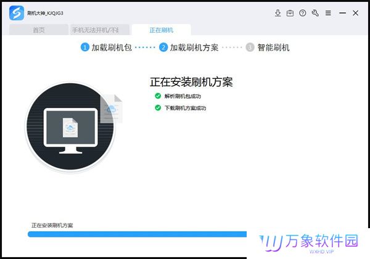Open the help question mark icon

(x=303, y=13)
